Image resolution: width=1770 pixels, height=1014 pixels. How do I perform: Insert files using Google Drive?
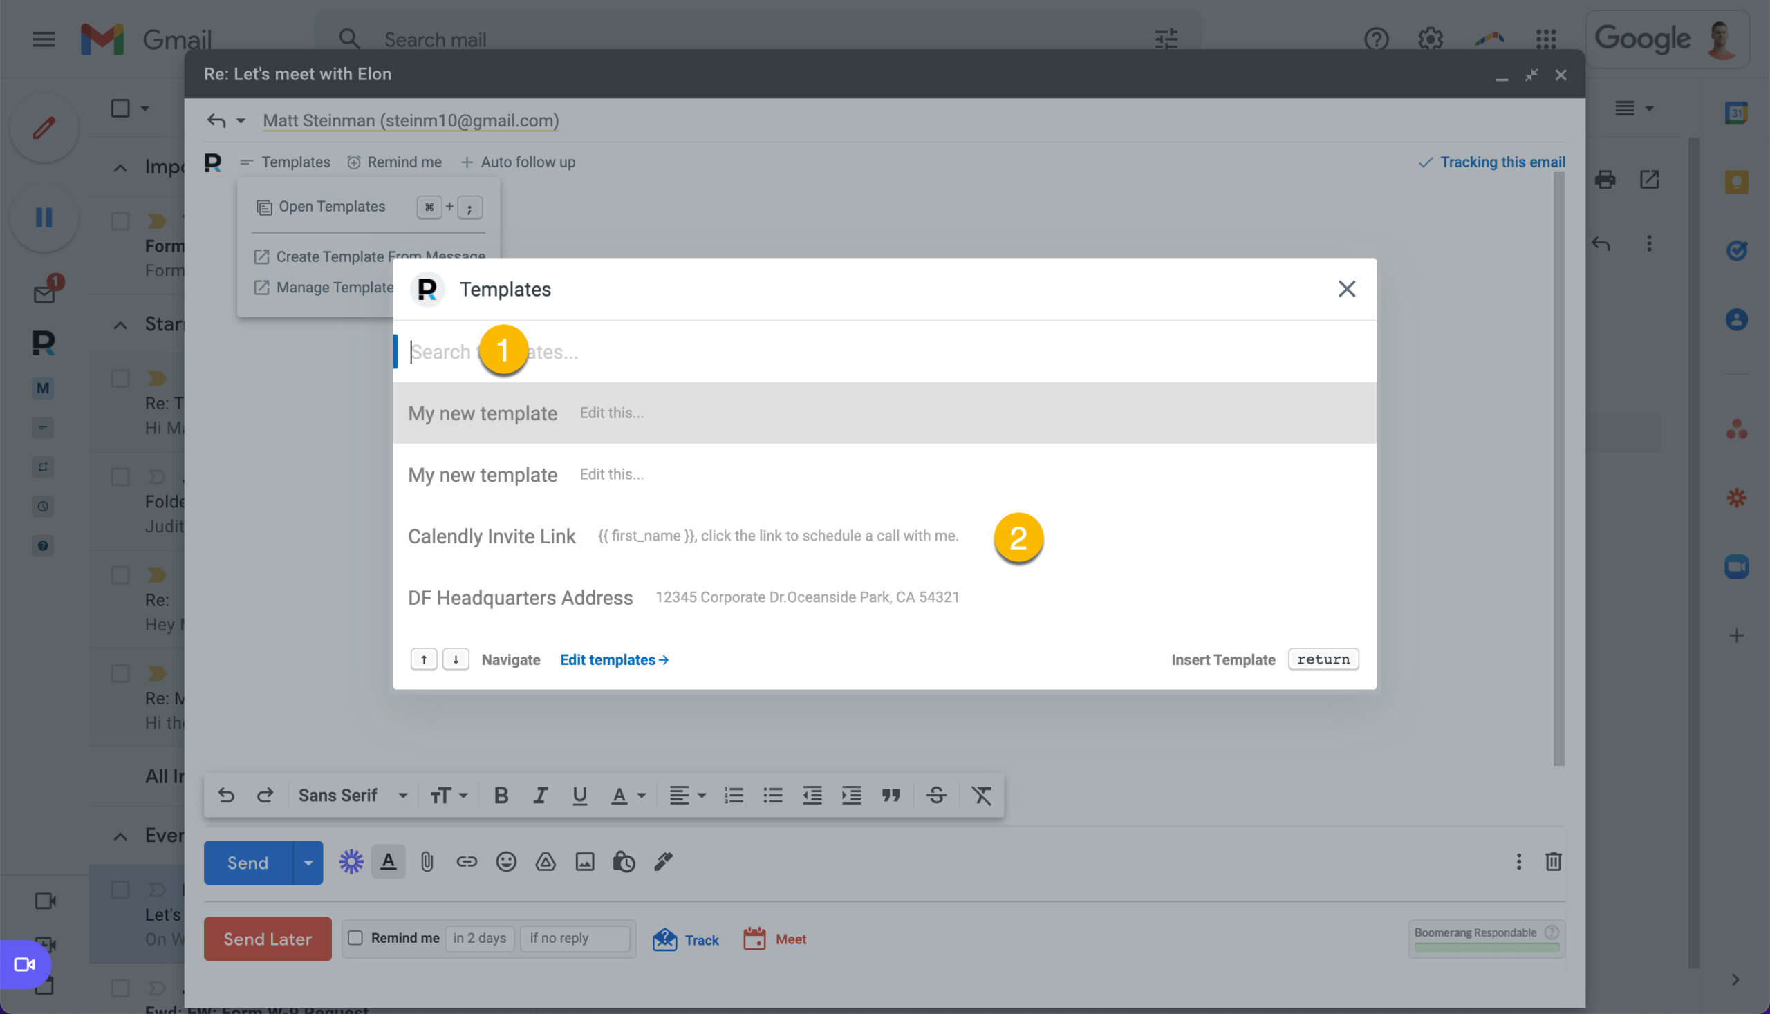tap(546, 862)
